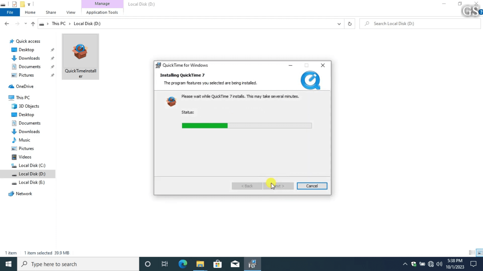The image size is (483, 271).
Task: Open the File menu in Explorer
Action: pyautogui.click(x=10, y=12)
